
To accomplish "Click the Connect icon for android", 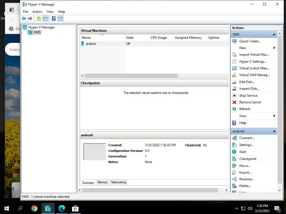I will pos(234,138).
